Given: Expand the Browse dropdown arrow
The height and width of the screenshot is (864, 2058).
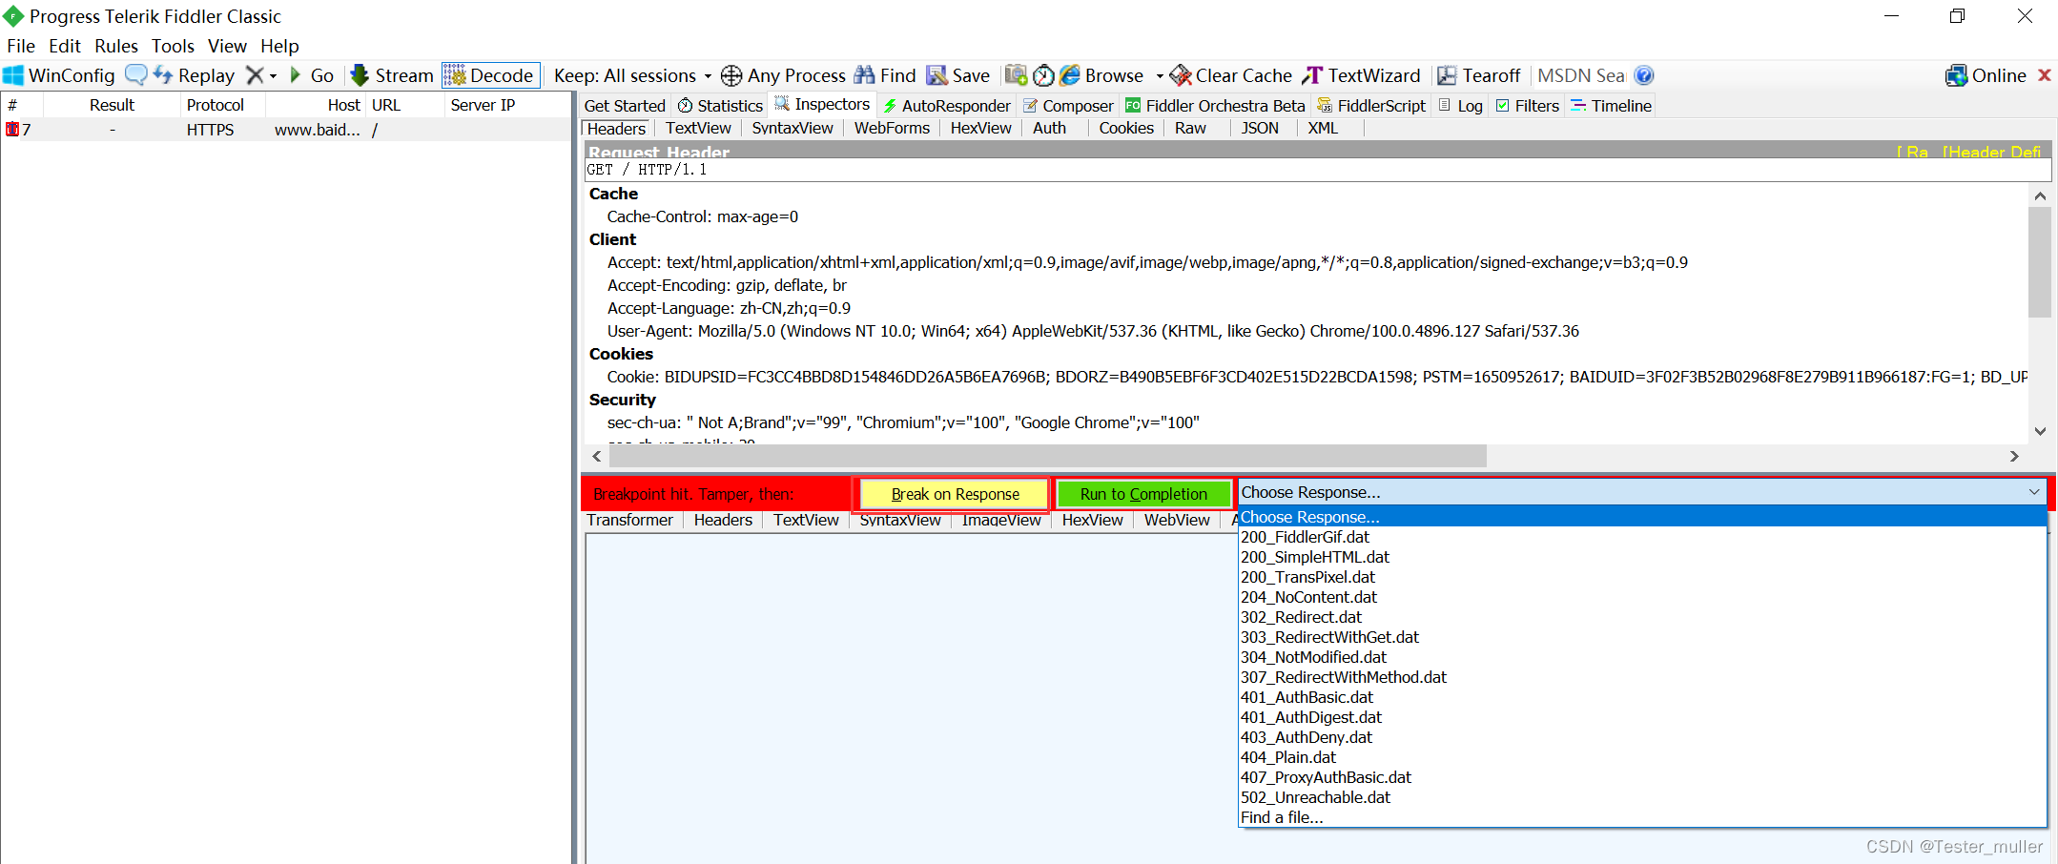Looking at the screenshot, I should click(1160, 76).
